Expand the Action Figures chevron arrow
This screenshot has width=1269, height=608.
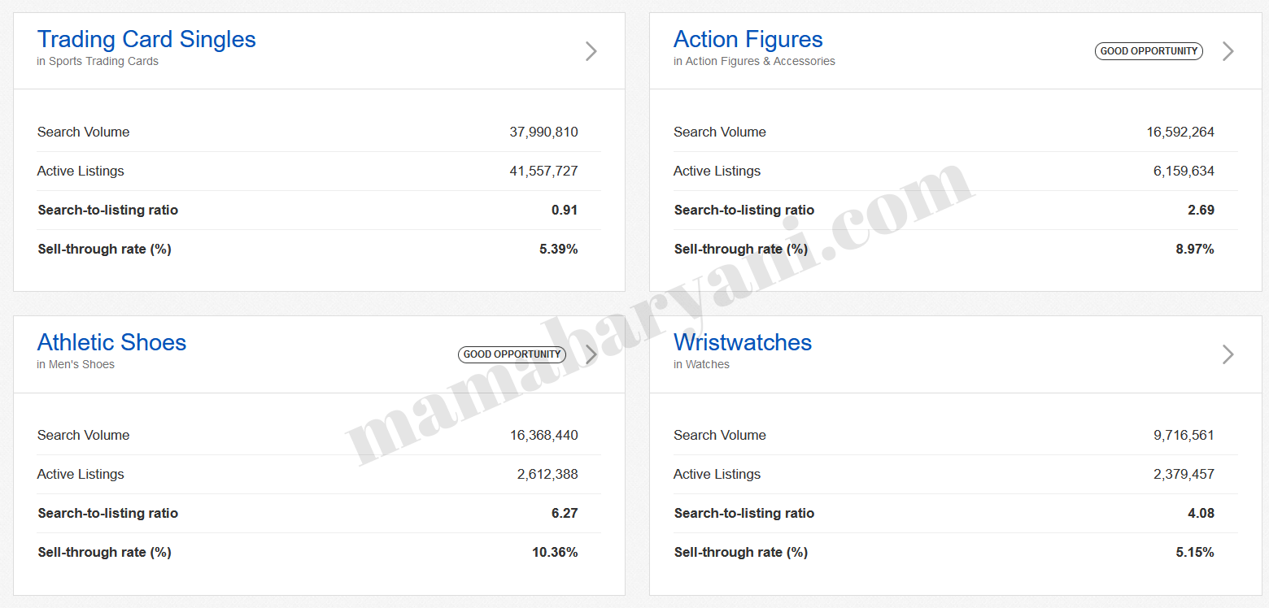pyautogui.click(x=1228, y=51)
